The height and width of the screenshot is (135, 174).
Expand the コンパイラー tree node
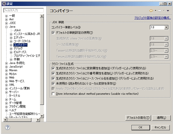pos(11,45)
